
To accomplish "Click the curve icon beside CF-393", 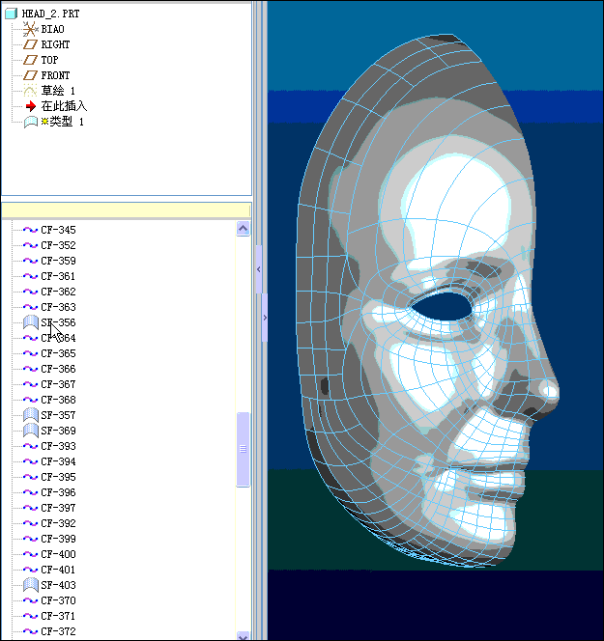I will pos(31,446).
